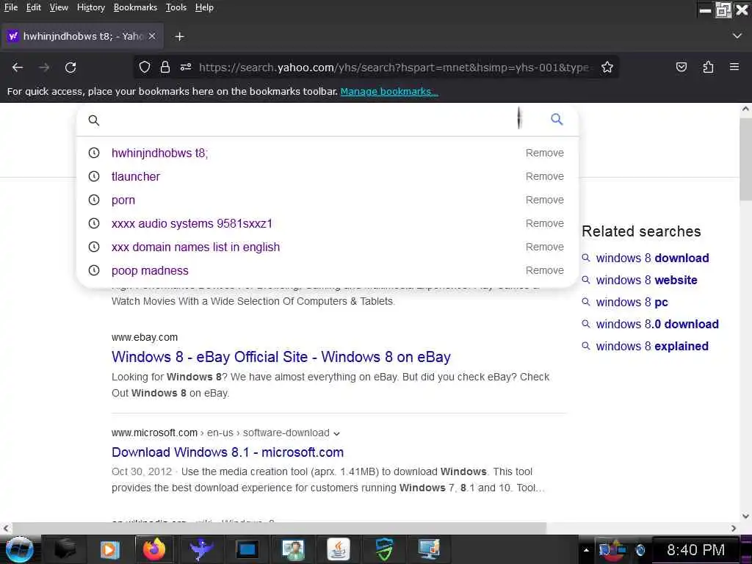Open the green shield taskbar icon

pyautogui.click(x=383, y=549)
